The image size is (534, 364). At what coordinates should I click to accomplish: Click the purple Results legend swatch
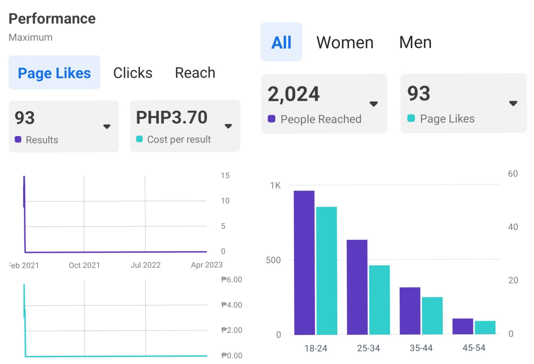(18, 139)
